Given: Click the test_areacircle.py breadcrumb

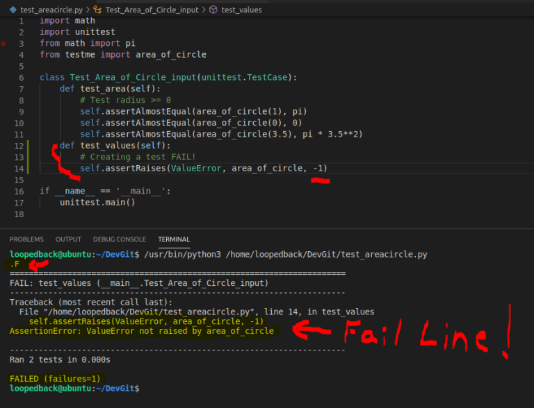Looking at the screenshot, I should [51, 10].
